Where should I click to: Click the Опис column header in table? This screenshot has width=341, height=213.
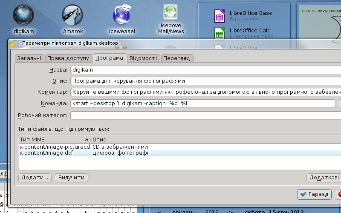click(216, 140)
